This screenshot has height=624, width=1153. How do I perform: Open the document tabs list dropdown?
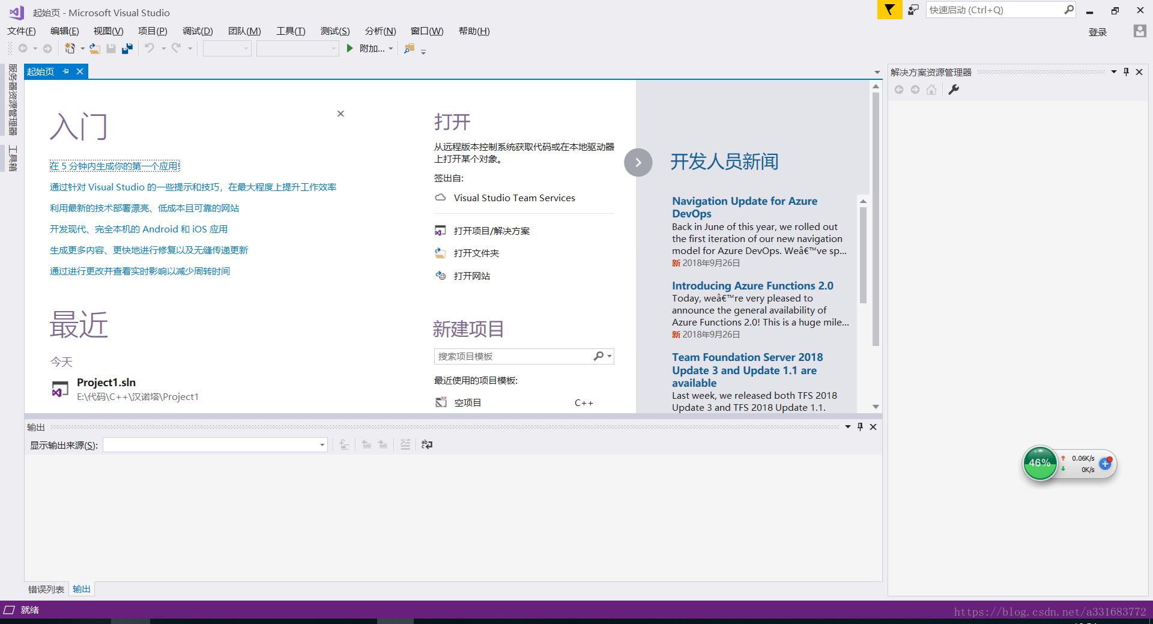(x=877, y=72)
